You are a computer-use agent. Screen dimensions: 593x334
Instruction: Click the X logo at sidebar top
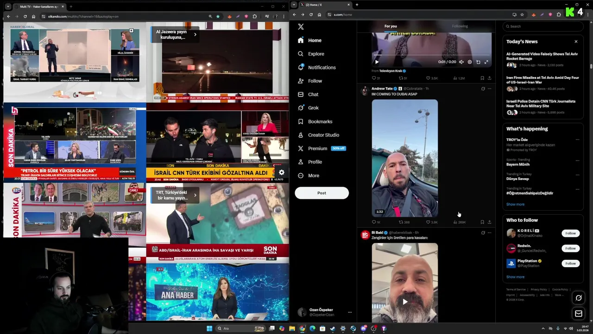[x=301, y=27]
